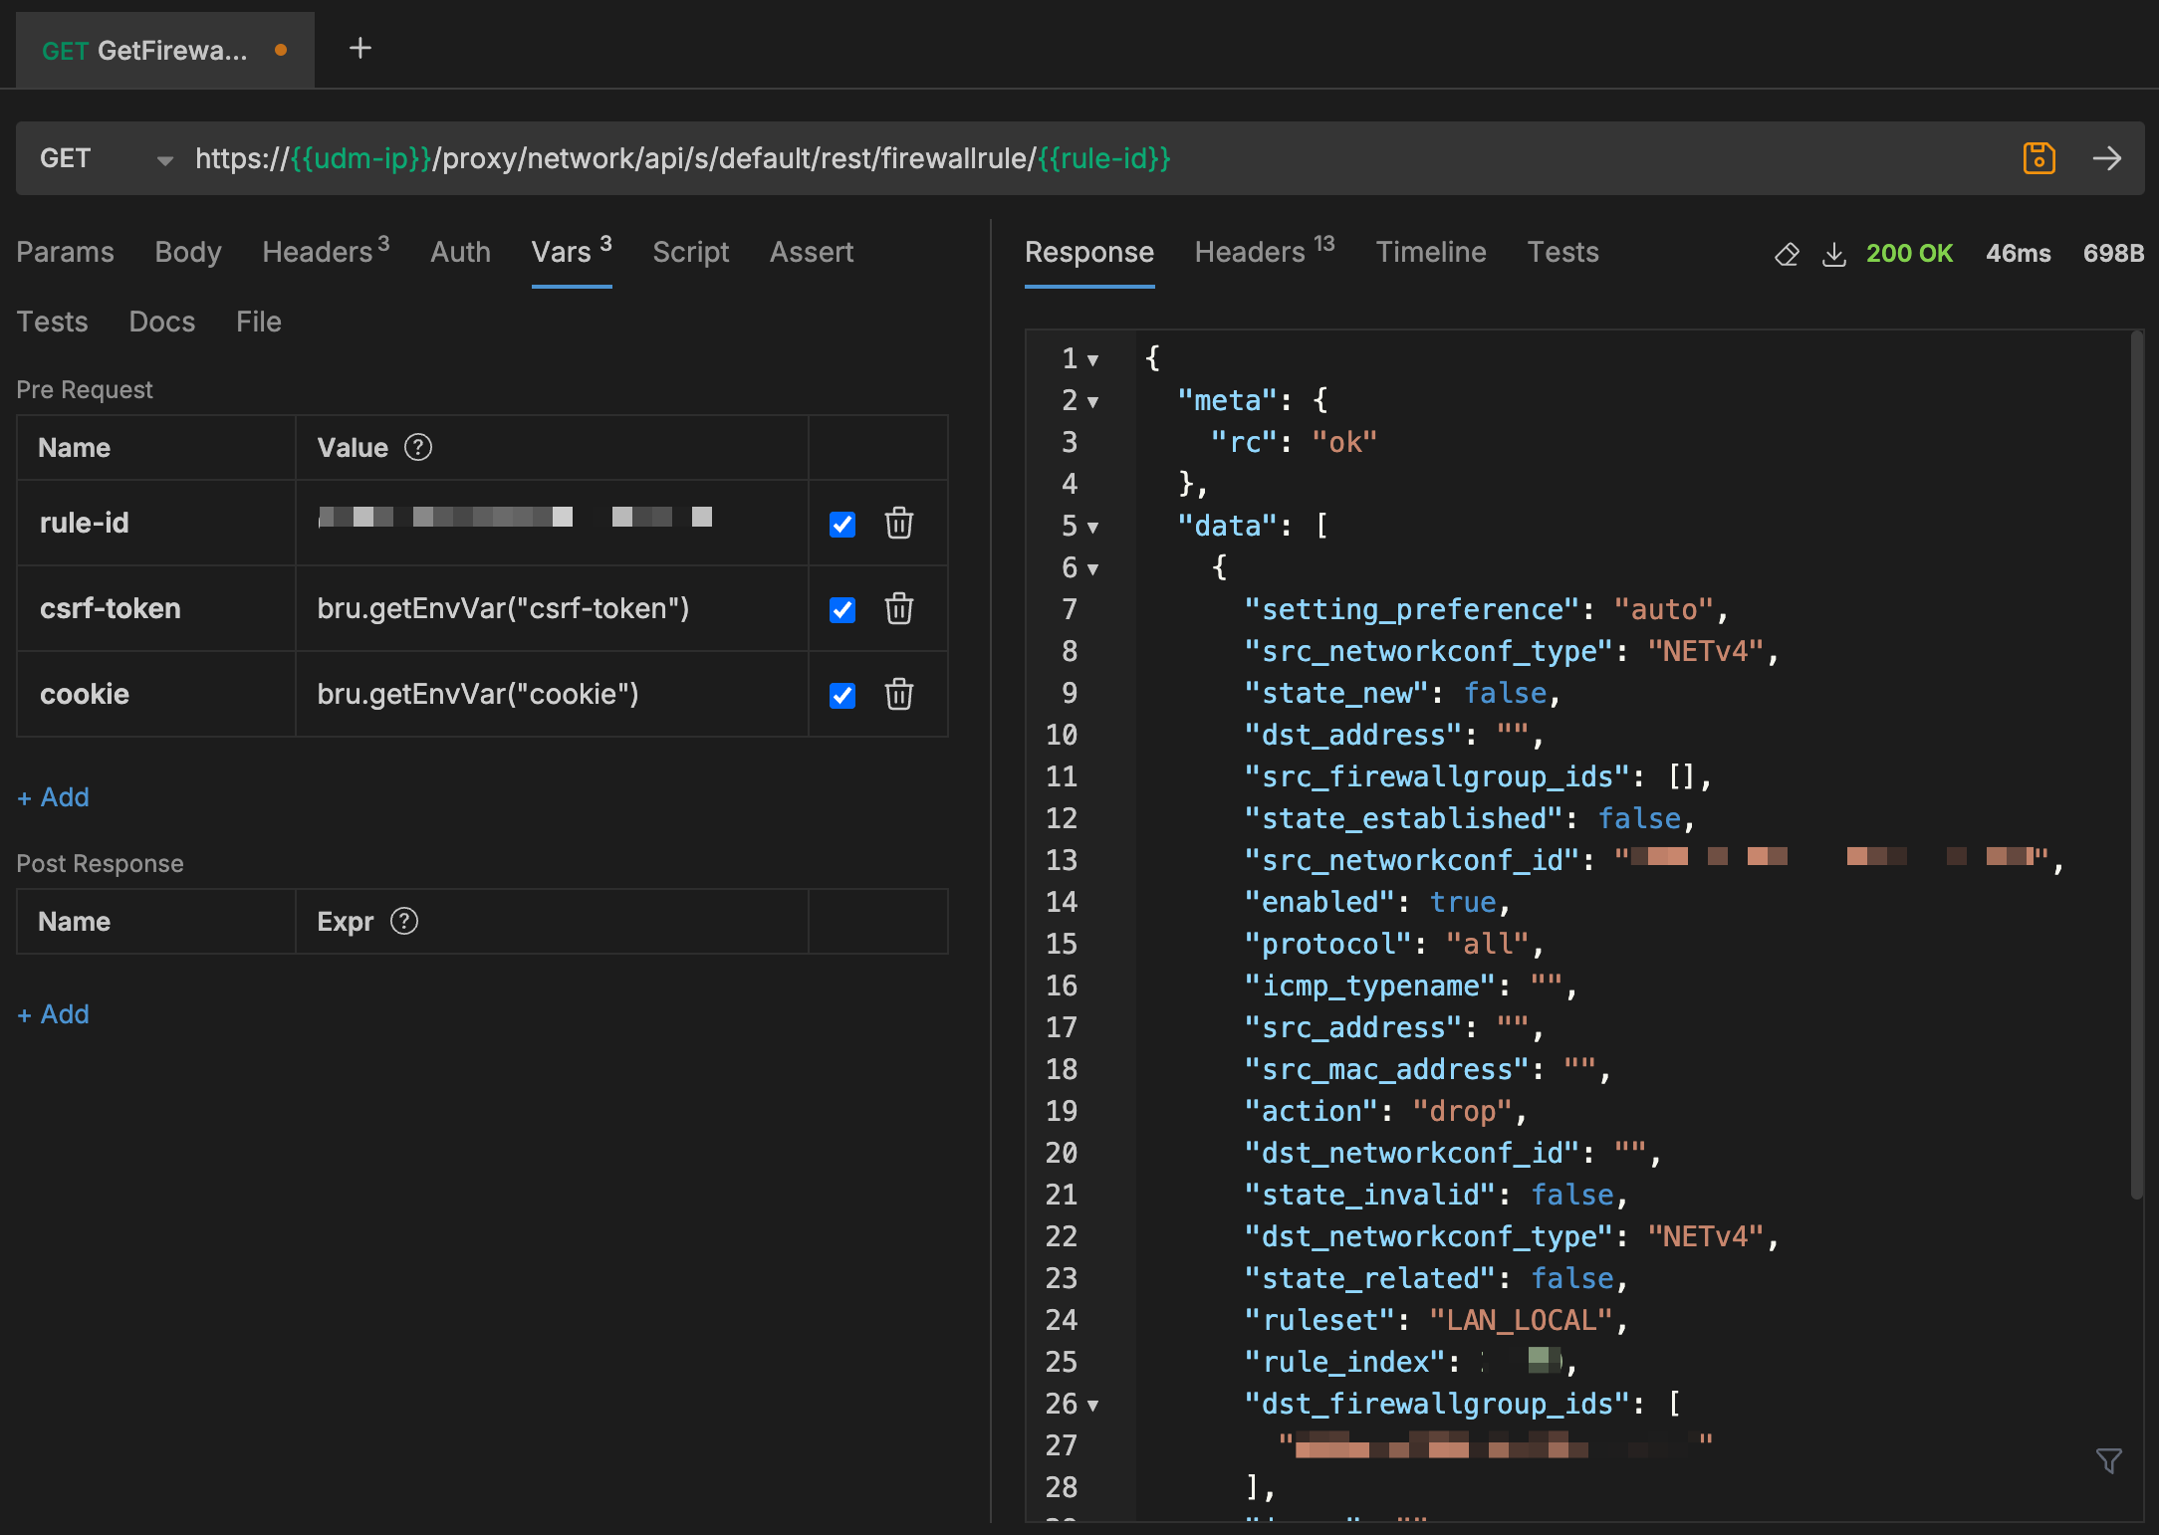Delete the cookie variable row
This screenshot has width=2159, height=1535.
coord(898,694)
